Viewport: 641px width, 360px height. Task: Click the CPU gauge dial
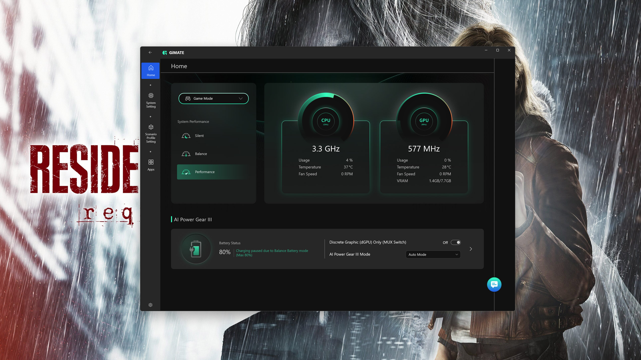point(326,121)
